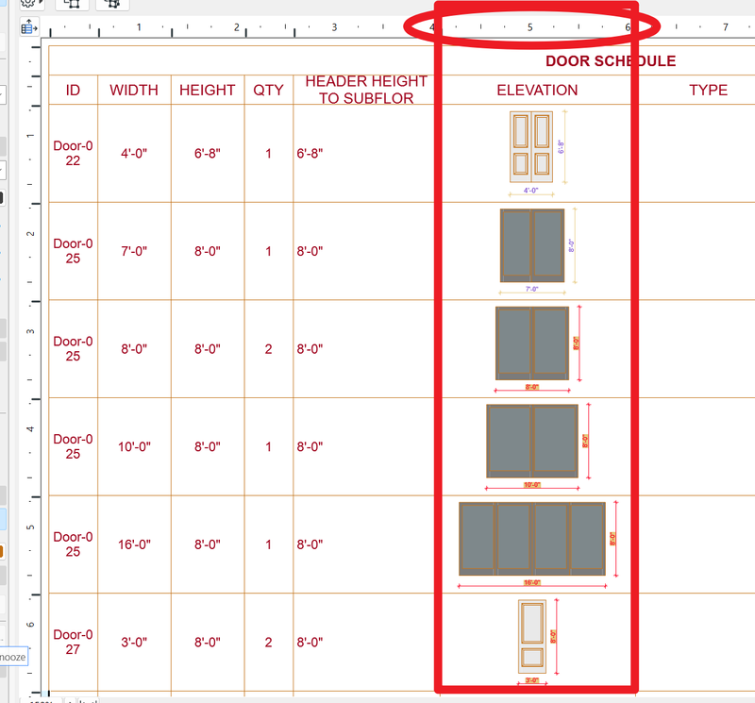Click the 5 mark on horizontal ruler

click(529, 27)
